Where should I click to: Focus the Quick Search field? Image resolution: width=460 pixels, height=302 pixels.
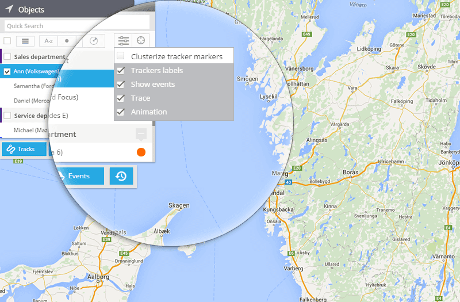point(77,26)
